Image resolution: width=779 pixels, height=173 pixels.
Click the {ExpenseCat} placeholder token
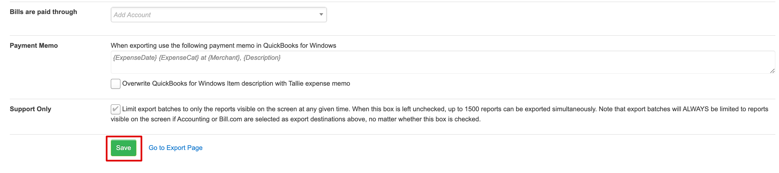tap(179, 58)
